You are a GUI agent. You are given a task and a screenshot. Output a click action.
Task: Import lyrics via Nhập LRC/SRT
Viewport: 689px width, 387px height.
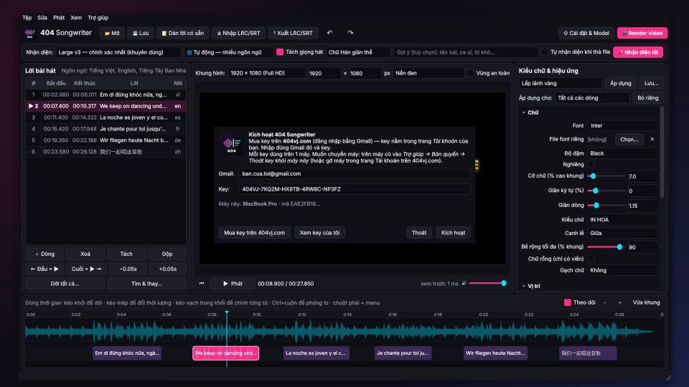click(238, 33)
